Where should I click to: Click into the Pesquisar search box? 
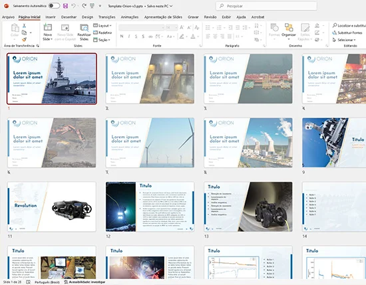click(x=266, y=6)
